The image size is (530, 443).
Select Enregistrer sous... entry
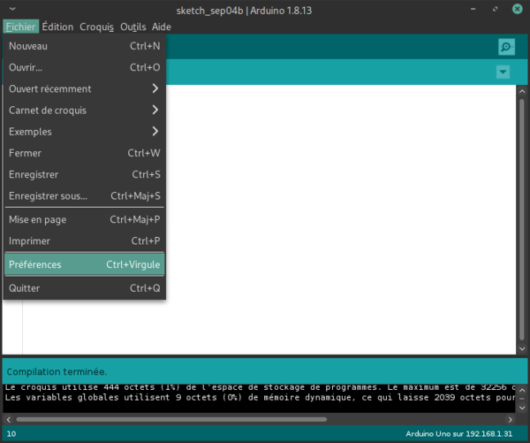click(85, 195)
